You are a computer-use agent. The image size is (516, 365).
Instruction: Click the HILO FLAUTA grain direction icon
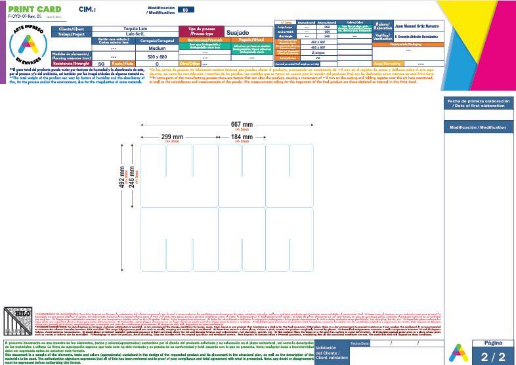(x=18, y=321)
